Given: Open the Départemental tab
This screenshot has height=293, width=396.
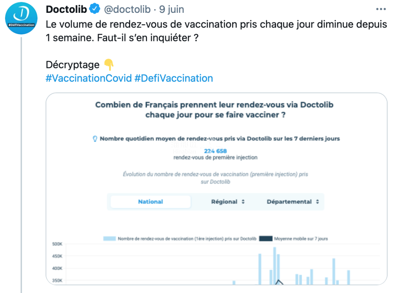Looking at the screenshot, I should tap(293, 202).
